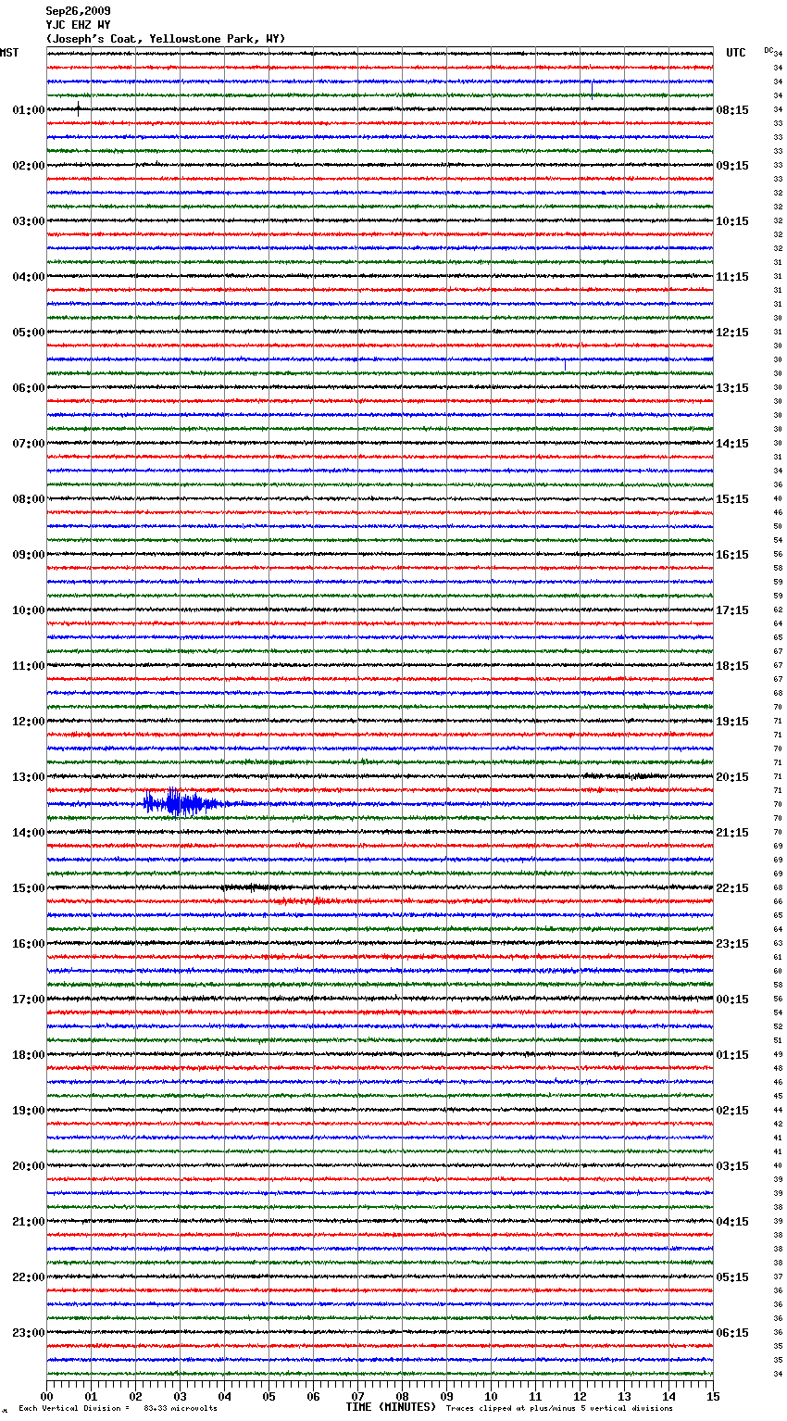Click the 05:15 UTC time label
This screenshot has width=787, height=1421.
pos(732,1277)
